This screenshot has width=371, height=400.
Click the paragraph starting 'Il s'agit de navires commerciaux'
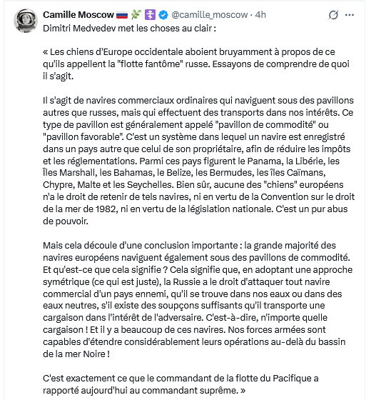pyautogui.click(x=199, y=161)
